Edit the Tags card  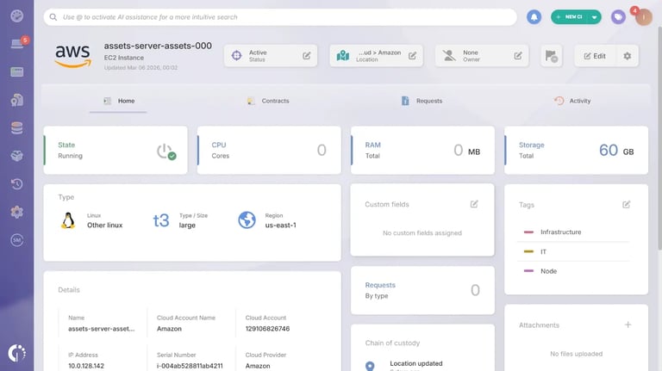[x=626, y=205]
